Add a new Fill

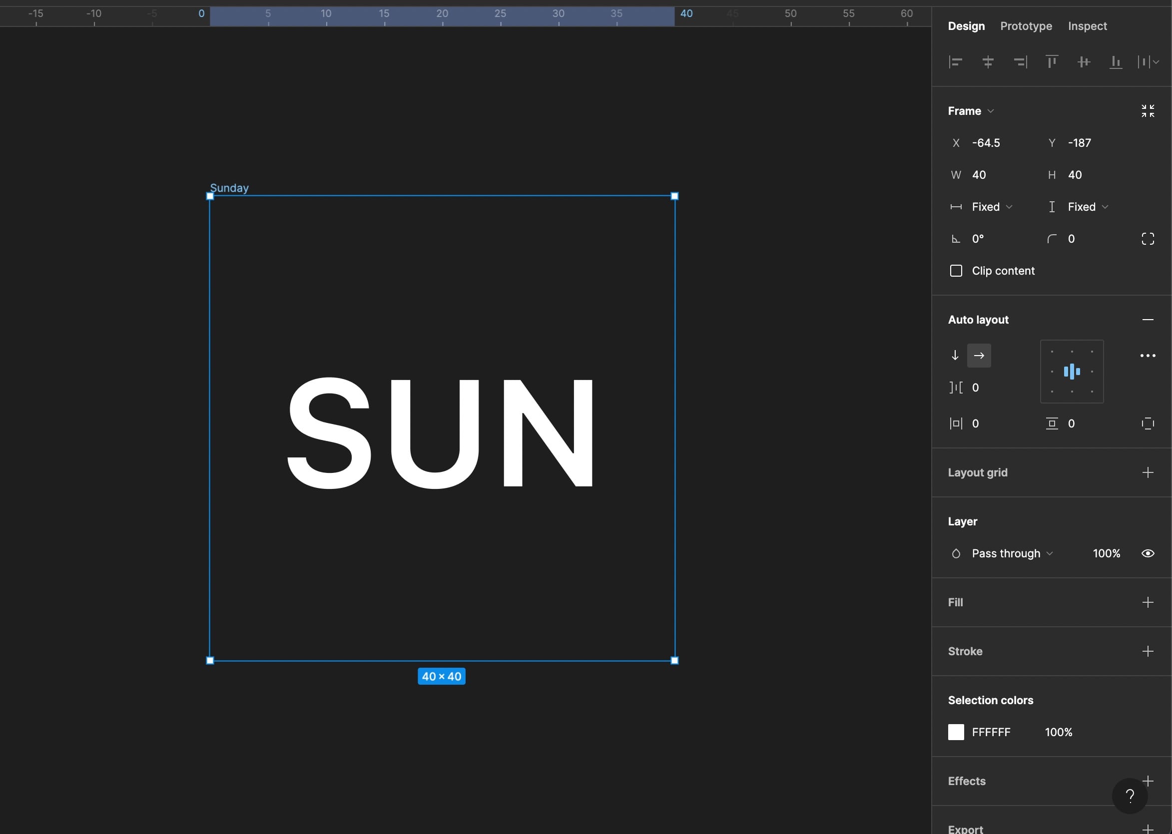pos(1148,602)
